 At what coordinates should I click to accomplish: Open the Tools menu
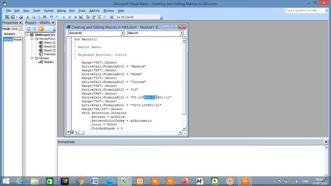pyautogui.click(x=82, y=10)
